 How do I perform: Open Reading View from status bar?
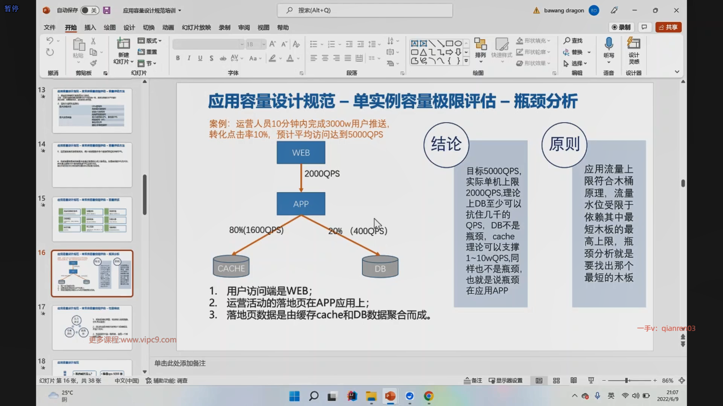[x=574, y=380]
